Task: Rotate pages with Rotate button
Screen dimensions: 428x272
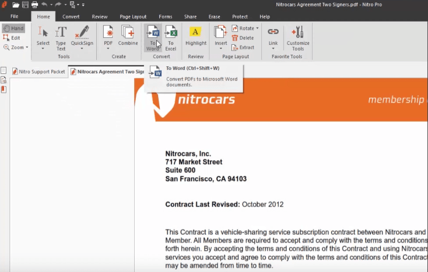Action: (x=243, y=29)
